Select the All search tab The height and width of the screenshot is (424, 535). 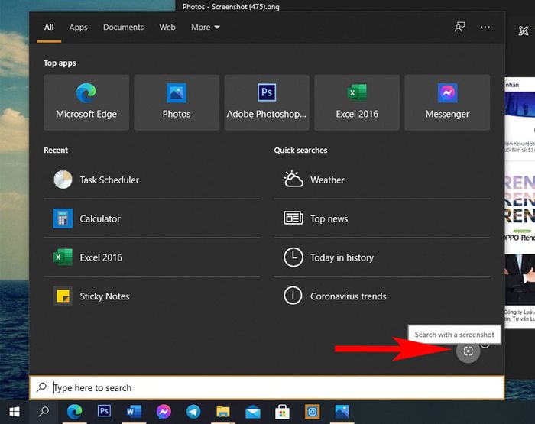coord(49,28)
